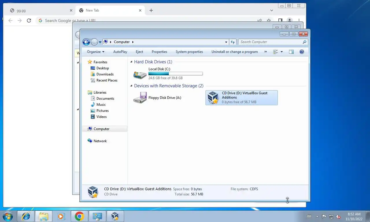370x222 pixels.
Task: Open Music library in navigation pane
Action: pyautogui.click(x=101, y=105)
